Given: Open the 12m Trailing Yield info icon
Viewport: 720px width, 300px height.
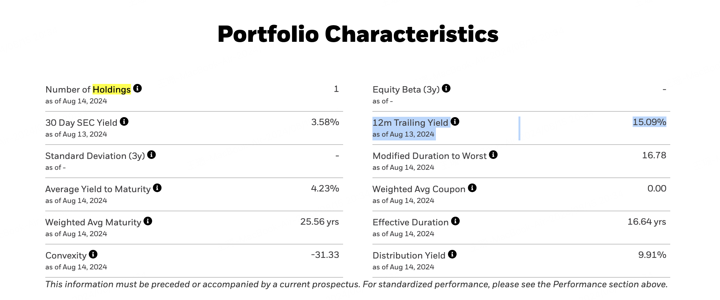Looking at the screenshot, I should click(455, 122).
